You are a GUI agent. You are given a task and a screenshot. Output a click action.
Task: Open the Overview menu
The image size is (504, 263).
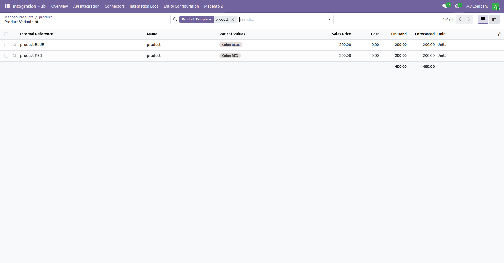[x=60, y=6]
